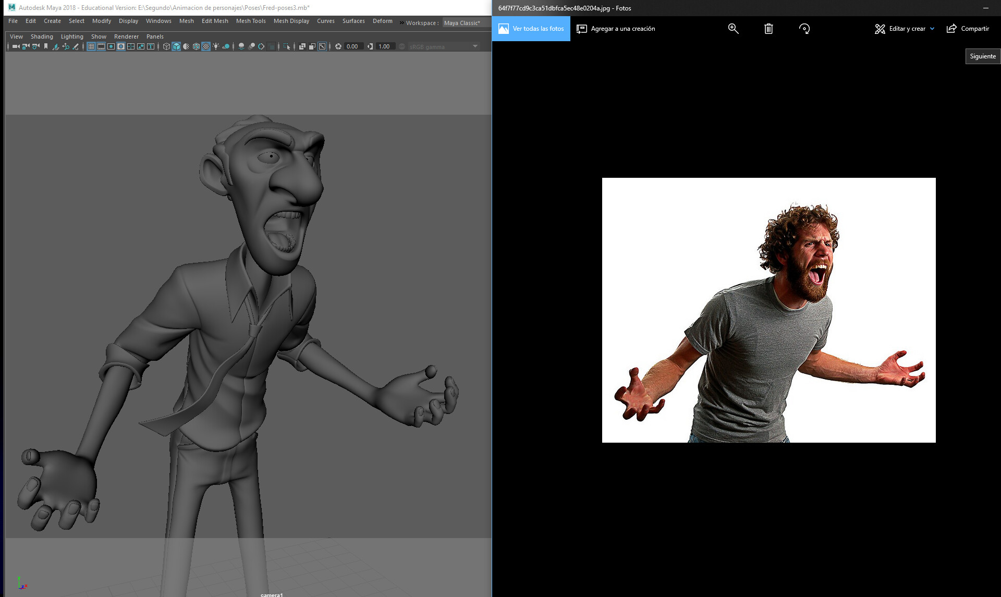Activate smooth shade all display icon
This screenshot has height=597, width=1001.
click(x=176, y=46)
